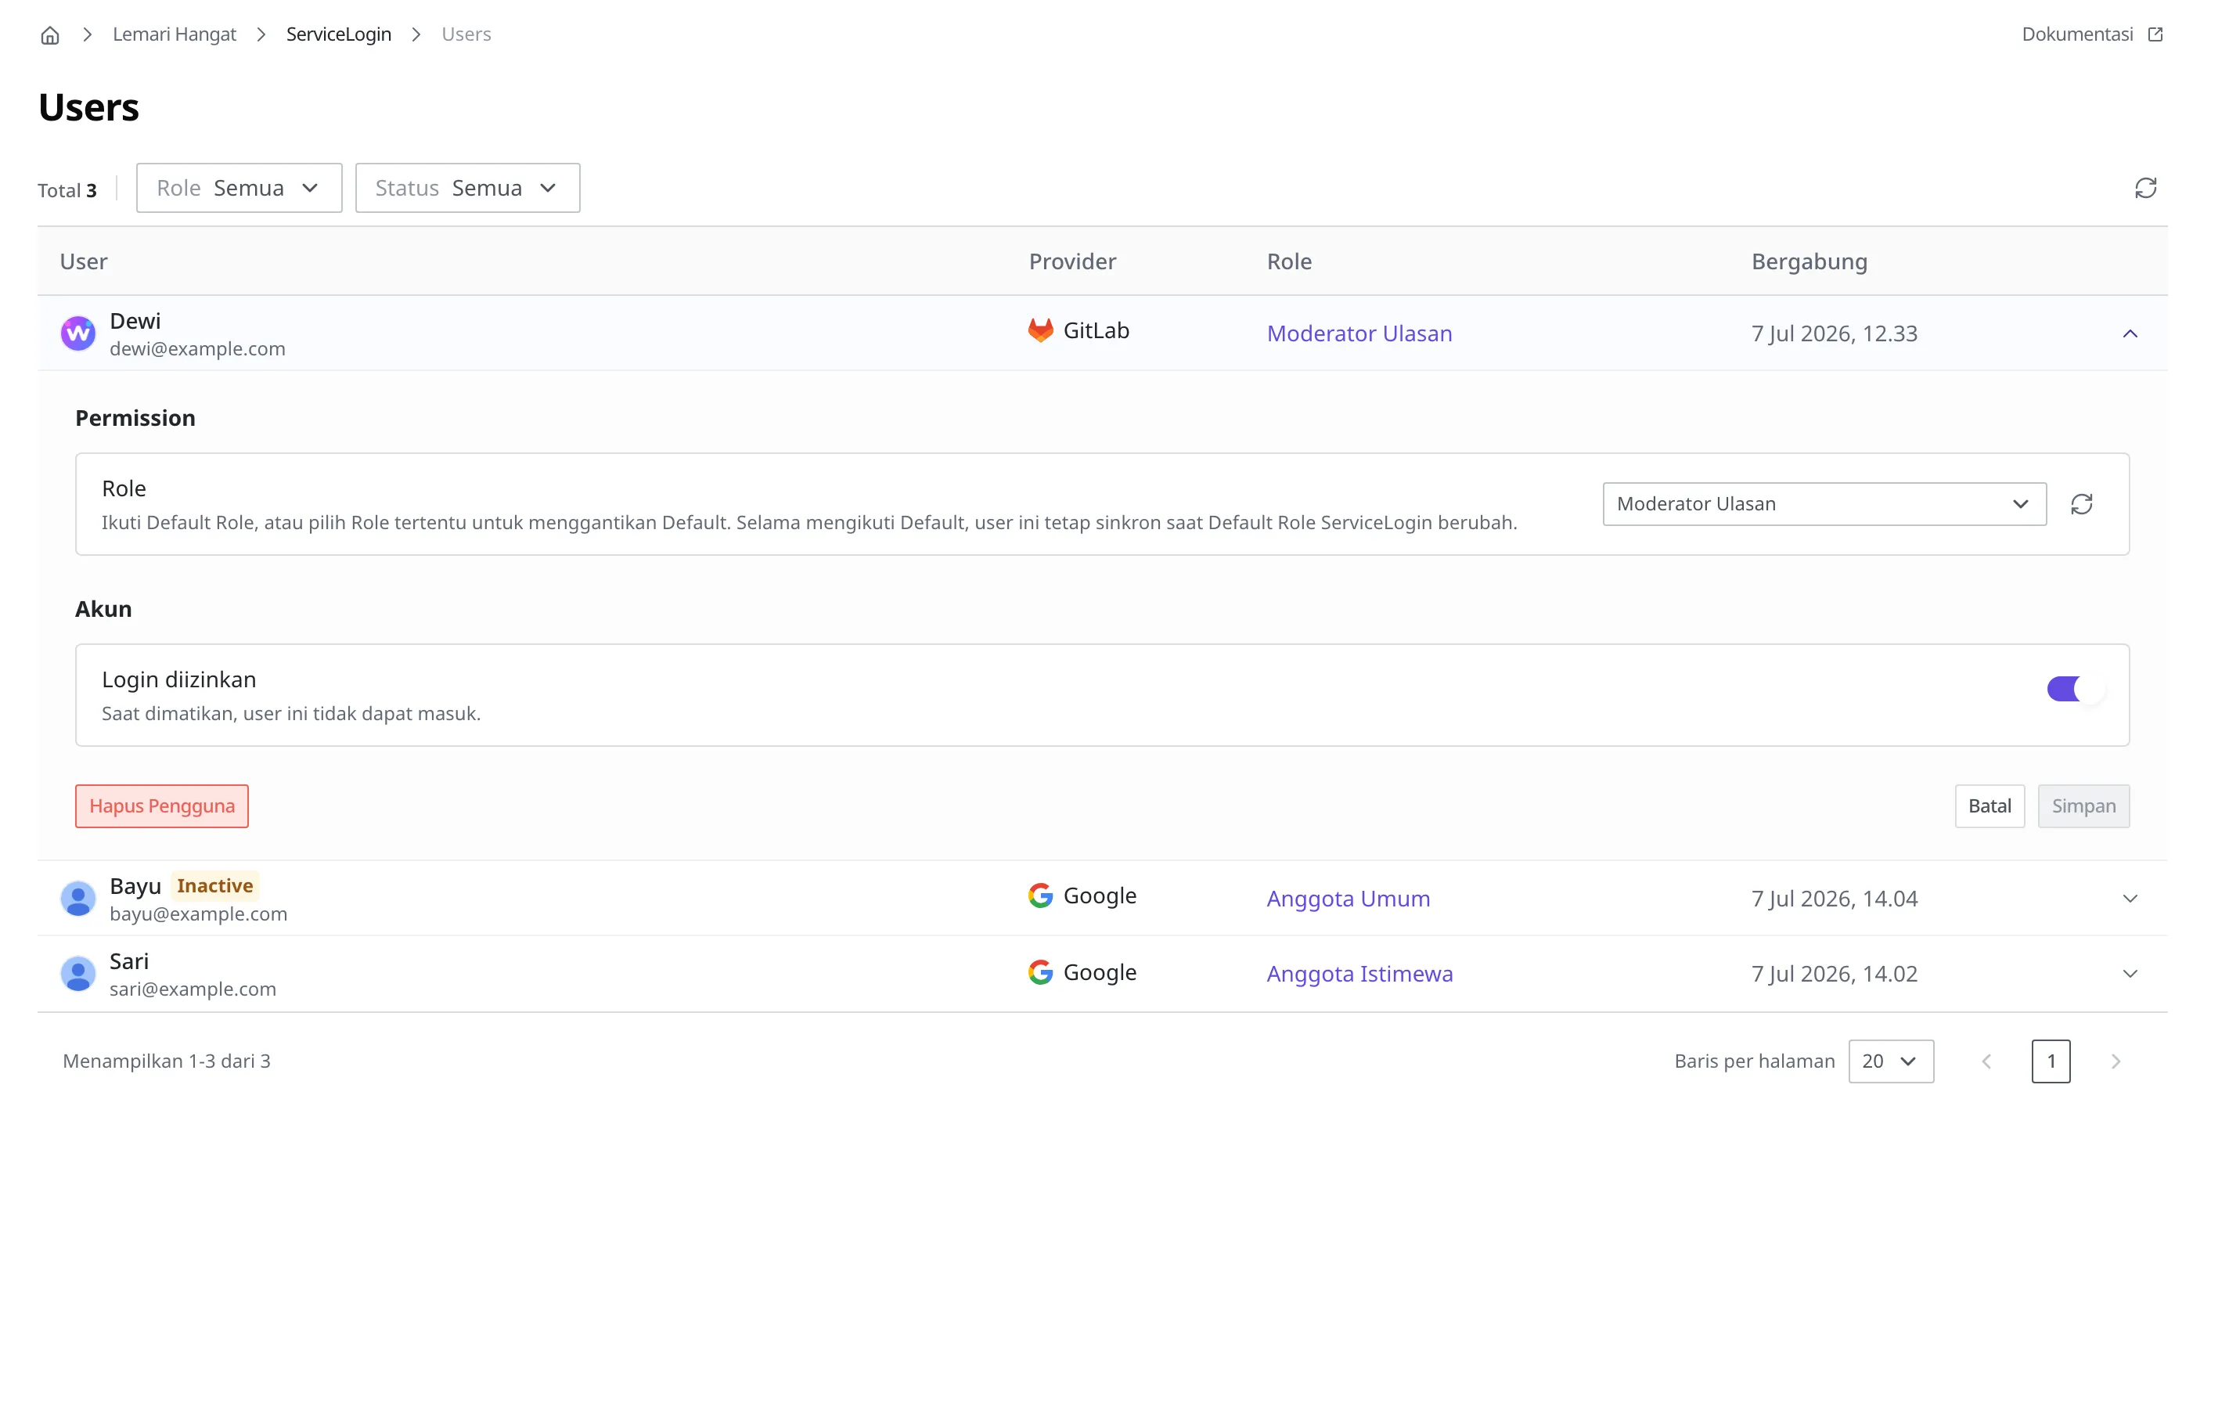Click sari@example.com email text
Screen dimensions: 2229x1409
[x=193, y=988]
